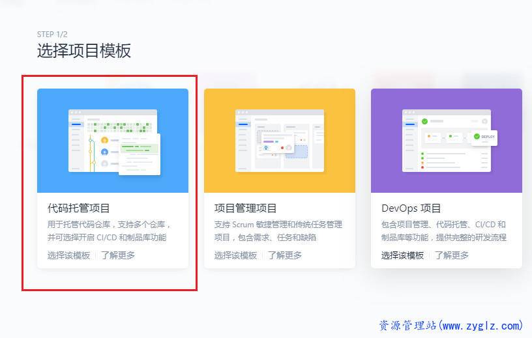
Task: Select the 代码托管项目 card title
Action: click(x=78, y=208)
